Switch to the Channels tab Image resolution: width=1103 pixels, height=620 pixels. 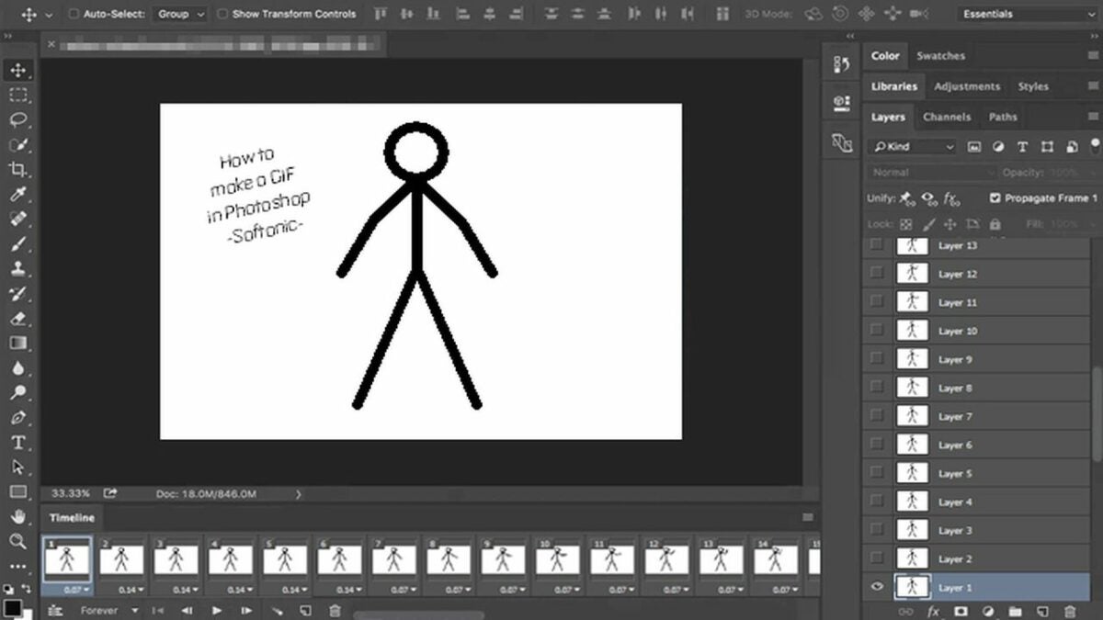948,117
